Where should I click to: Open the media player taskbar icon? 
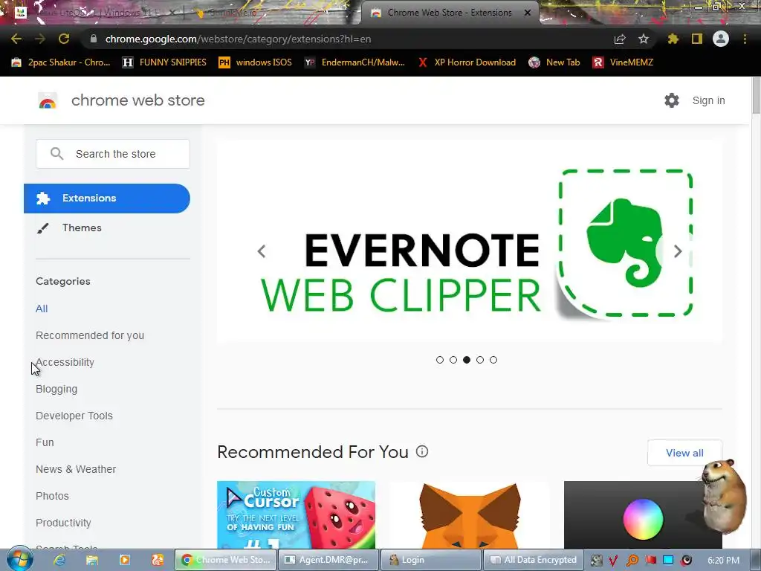tap(125, 560)
